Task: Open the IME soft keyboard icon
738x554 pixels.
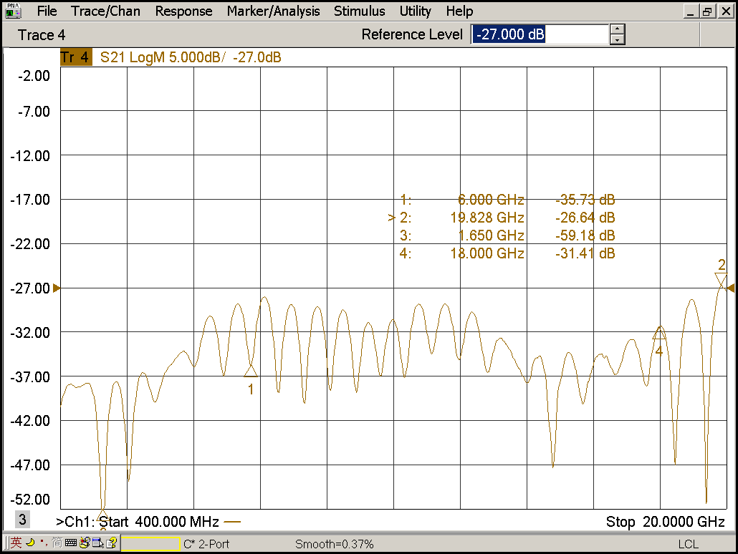Action: coord(71,543)
